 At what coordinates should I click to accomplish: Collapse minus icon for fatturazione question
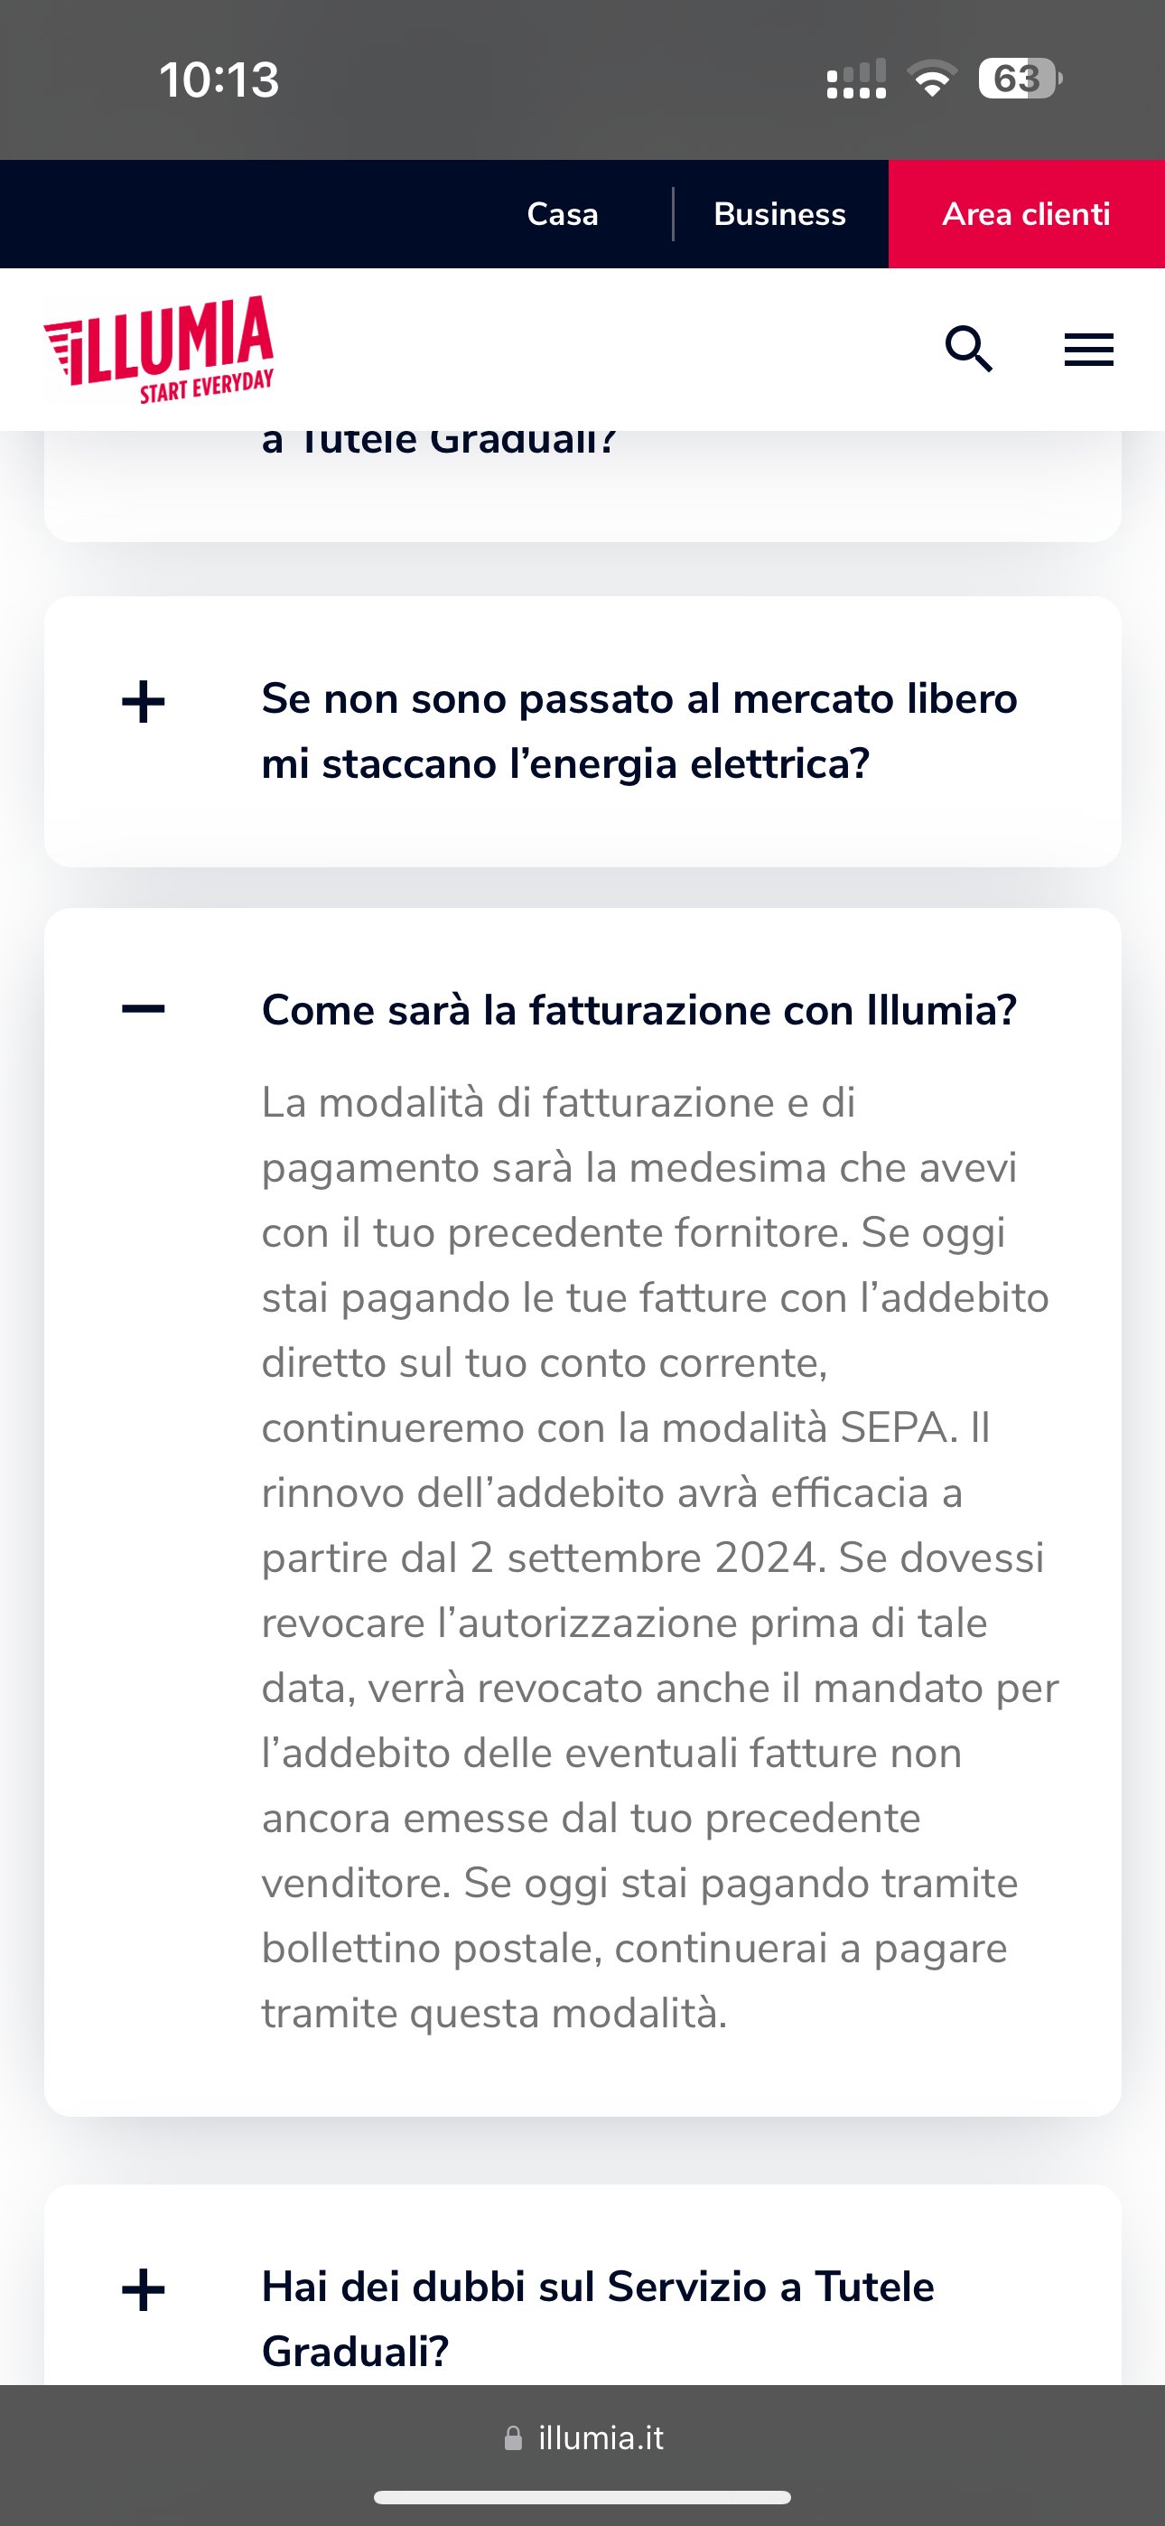144,1009
